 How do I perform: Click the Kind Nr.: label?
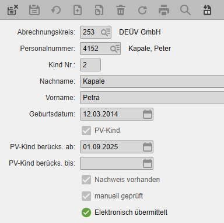(x=62, y=65)
